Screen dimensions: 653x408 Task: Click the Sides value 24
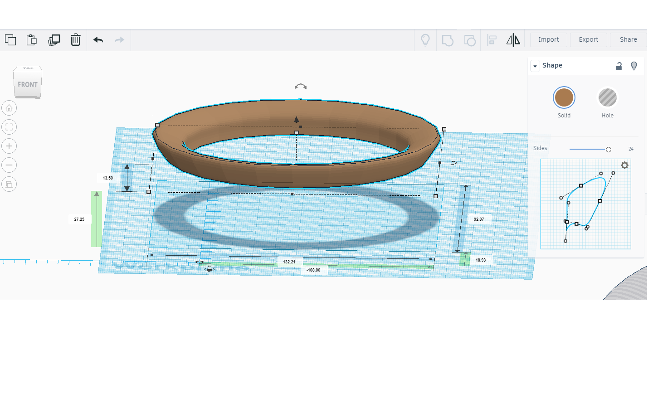(x=631, y=149)
